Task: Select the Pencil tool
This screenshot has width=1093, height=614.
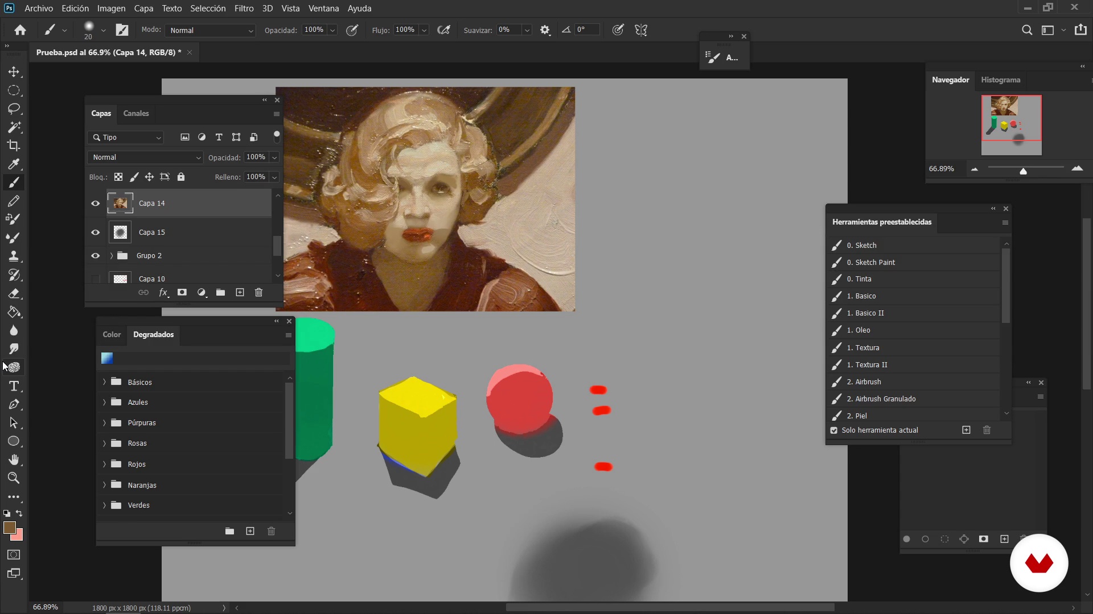Action: [x=14, y=201]
